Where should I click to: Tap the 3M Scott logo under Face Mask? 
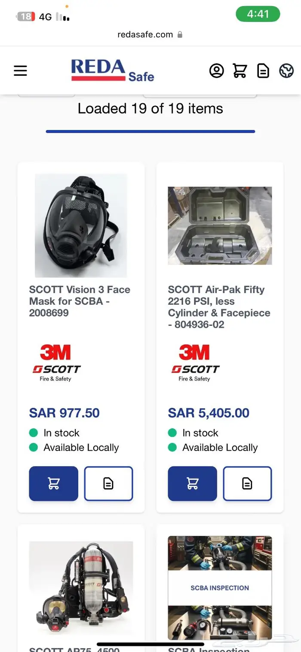coord(57,362)
